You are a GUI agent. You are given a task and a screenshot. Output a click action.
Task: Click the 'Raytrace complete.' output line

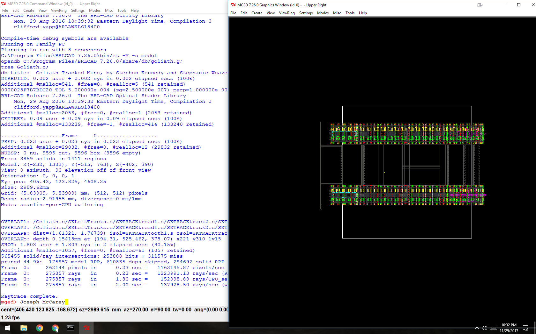click(x=30, y=296)
